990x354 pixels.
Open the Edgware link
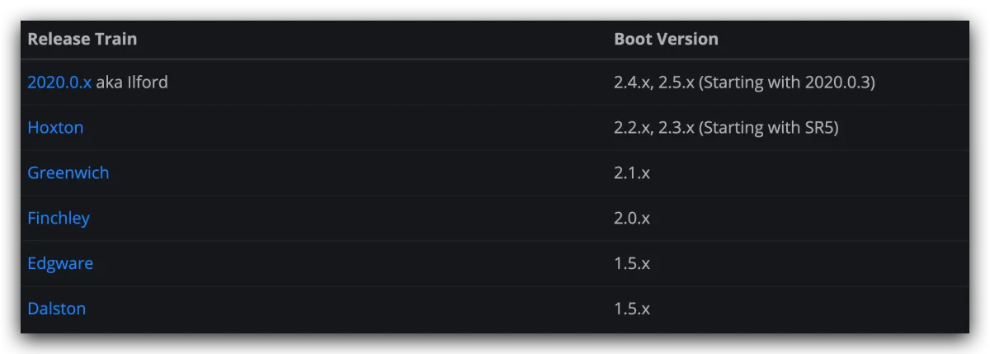coord(60,264)
